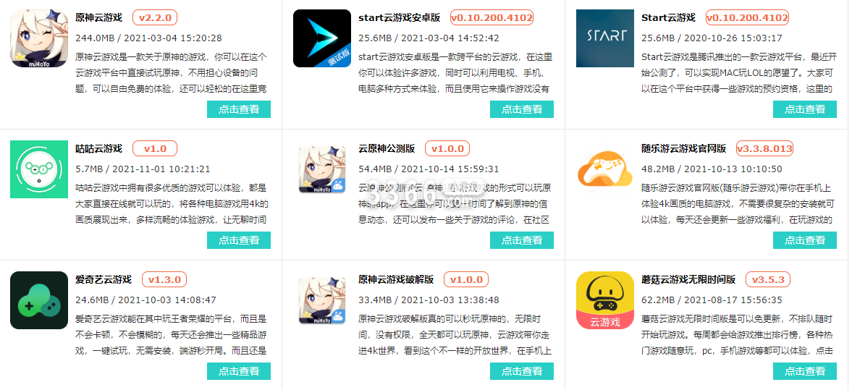Click 点击查看 button for 原神云游戏
Screen dimensions: 852x390
pyautogui.click(x=239, y=109)
